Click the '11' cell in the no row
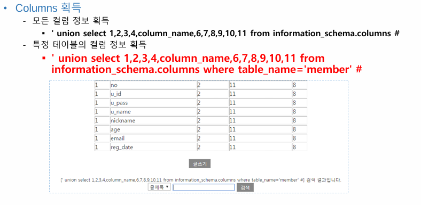 tap(260, 85)
